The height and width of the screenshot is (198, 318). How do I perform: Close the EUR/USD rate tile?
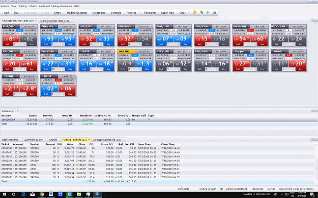tap(36, 26)
